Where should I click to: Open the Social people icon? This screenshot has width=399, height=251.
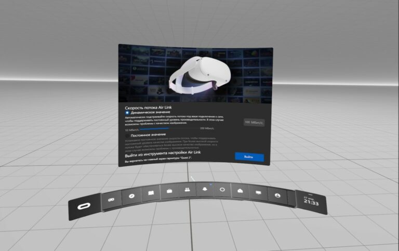pyautogui.click(x=187, y=190)
